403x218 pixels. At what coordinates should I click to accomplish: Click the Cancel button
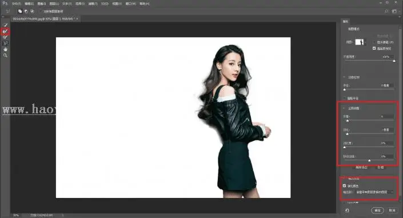click(392, 211)
